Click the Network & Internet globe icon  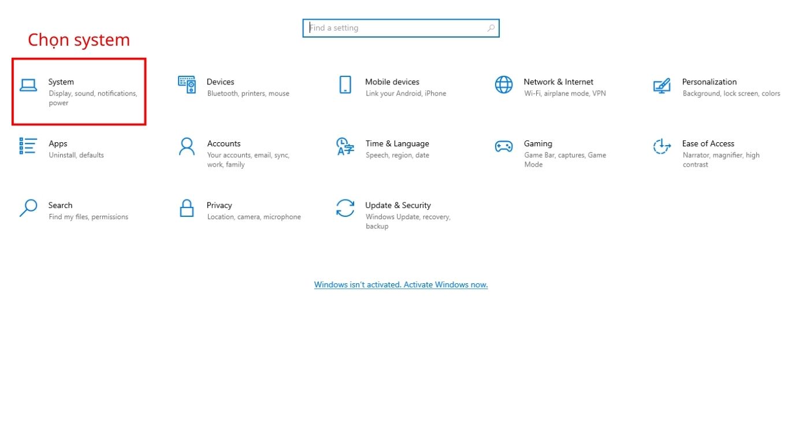click(x=504, y=84)
